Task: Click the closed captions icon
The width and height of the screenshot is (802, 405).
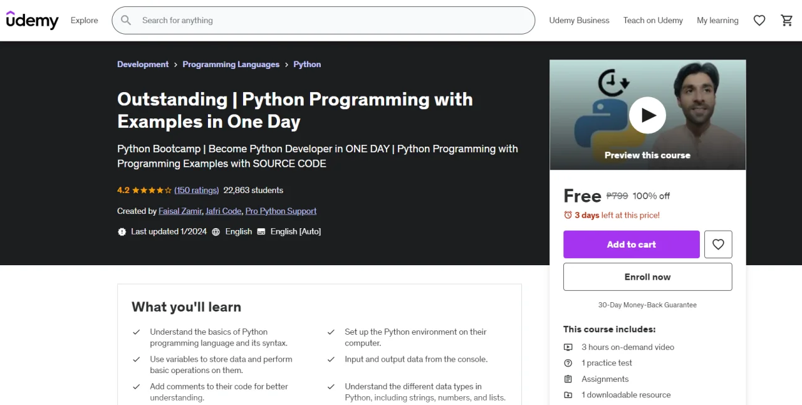Action: [x=261, y=231]
